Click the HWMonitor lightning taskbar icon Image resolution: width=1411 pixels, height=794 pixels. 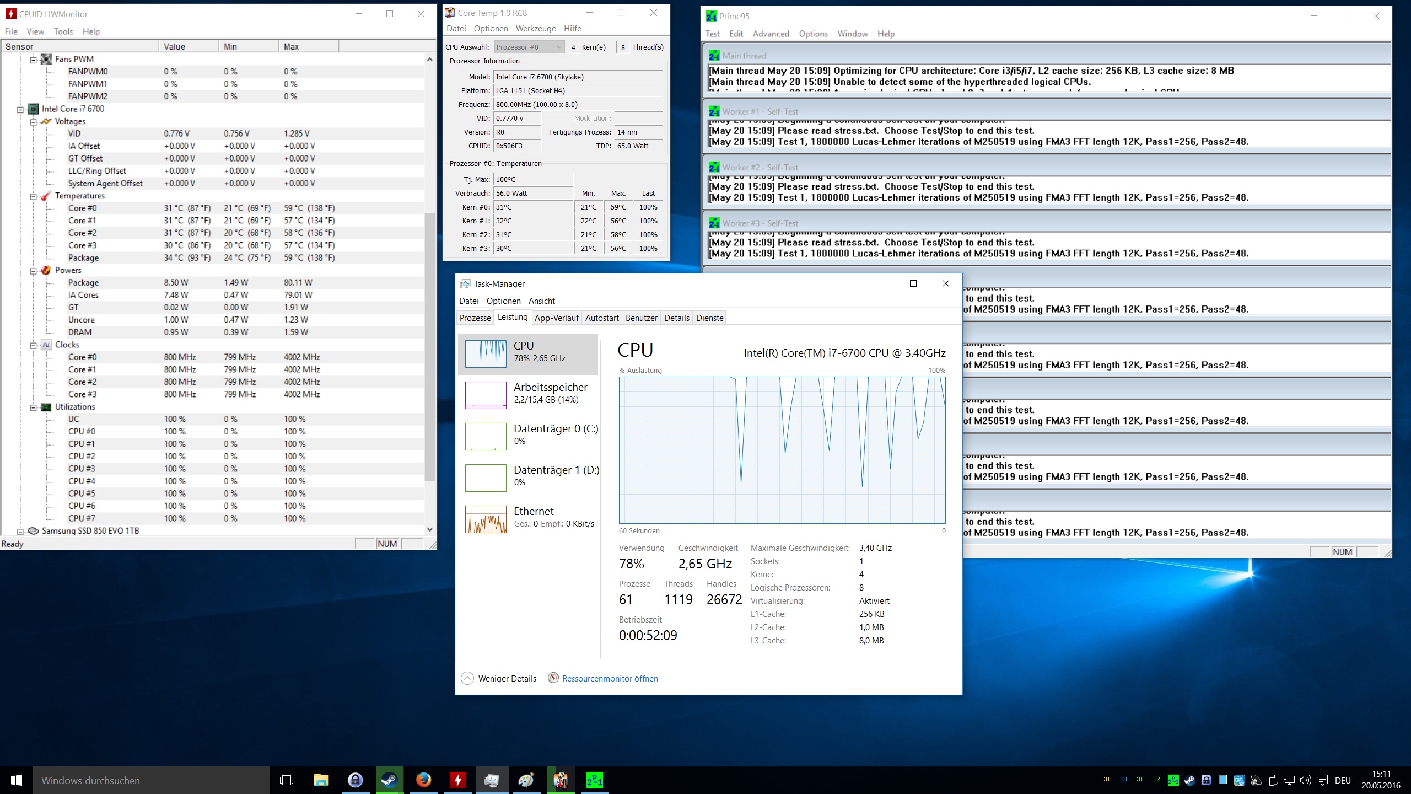(x=457, y=780)
